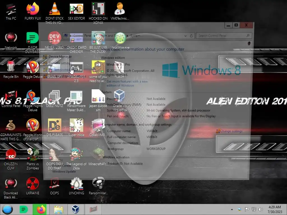
Task: Launch the CHUZZIN CUM shortcut
Action: tap(11, 159)
